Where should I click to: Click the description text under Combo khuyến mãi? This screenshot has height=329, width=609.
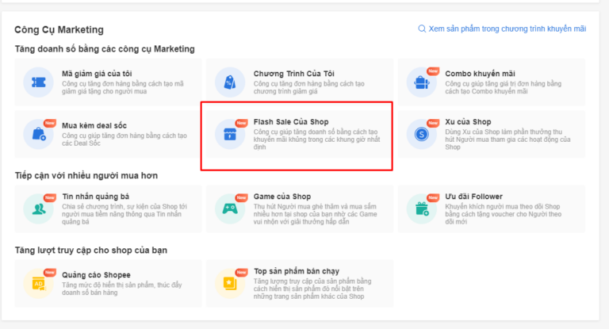[x=503, y=87]
